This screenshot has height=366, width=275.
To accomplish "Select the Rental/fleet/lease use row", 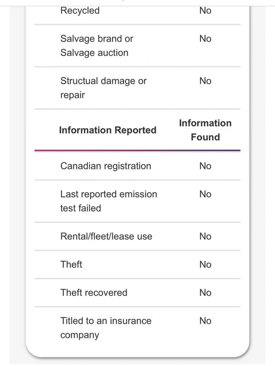I will coord(137,236).
